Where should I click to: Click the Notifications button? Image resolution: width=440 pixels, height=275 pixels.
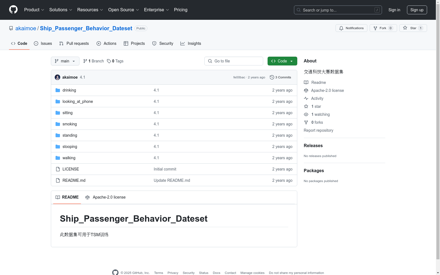click(x=351, y=28)
